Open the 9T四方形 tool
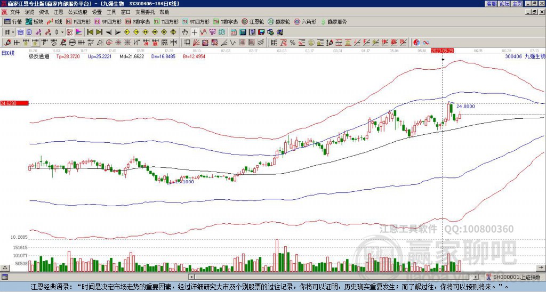546x292 pixels. [x=196, y=21]
